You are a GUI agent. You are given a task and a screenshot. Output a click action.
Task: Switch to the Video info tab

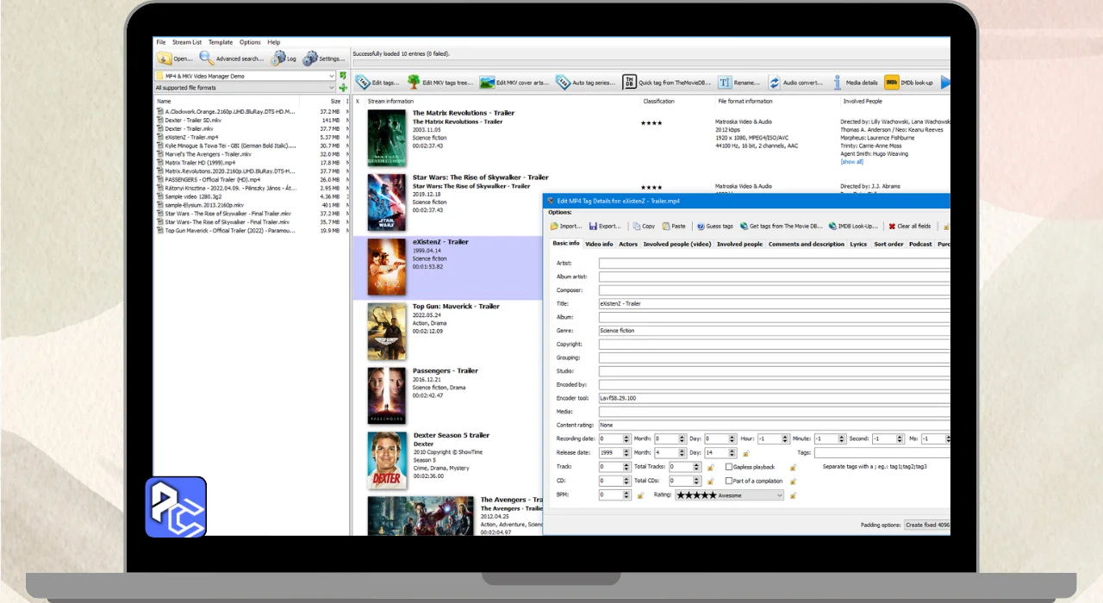(599, 244)
